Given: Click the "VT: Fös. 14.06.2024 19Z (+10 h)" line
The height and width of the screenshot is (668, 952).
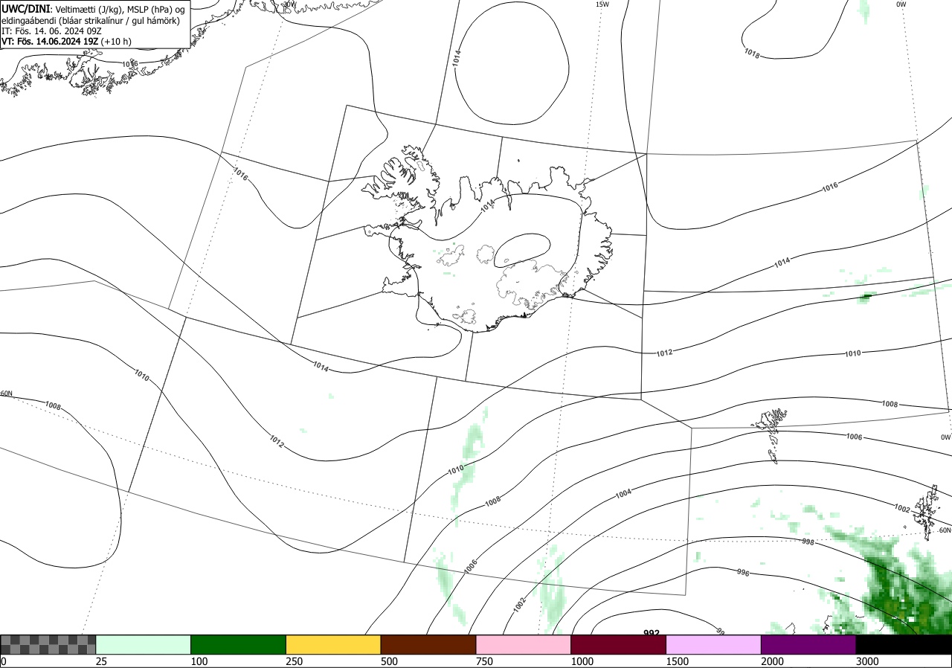Looking at the screenshot, I should (x=67, y=41).
